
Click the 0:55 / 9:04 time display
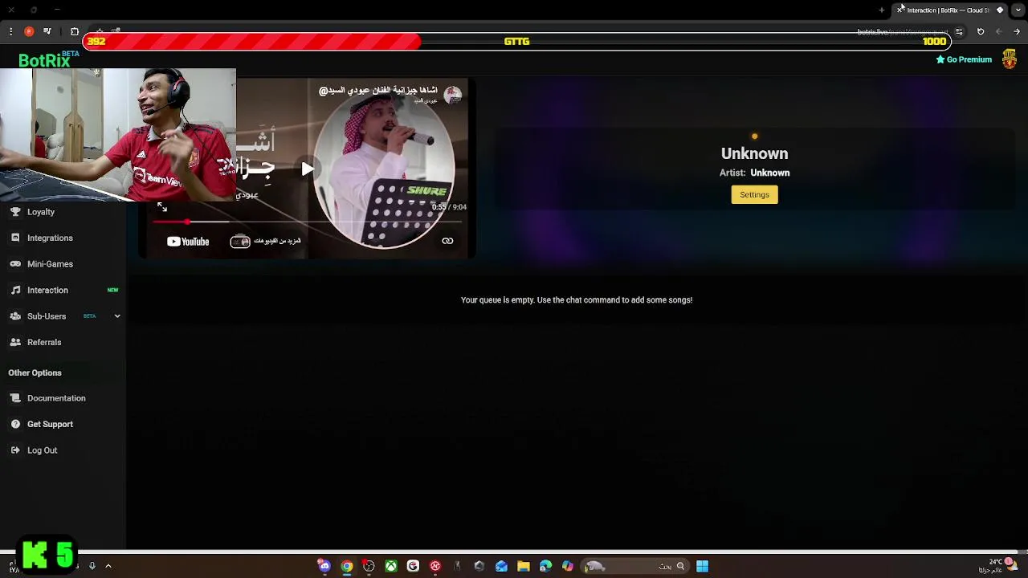coord(449,207)
